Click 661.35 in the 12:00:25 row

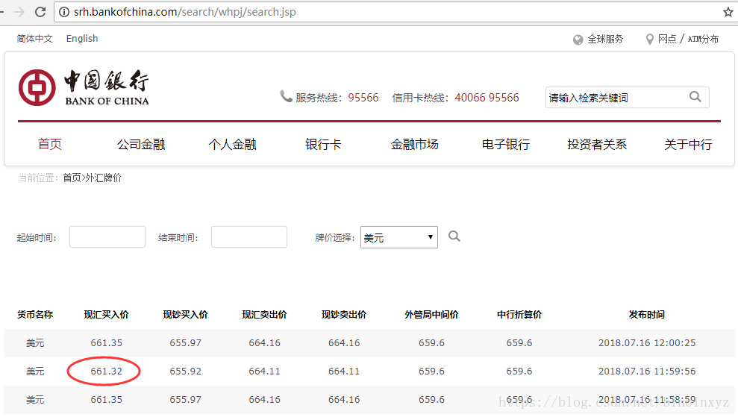pyautogui.click(x=107, y=342)
